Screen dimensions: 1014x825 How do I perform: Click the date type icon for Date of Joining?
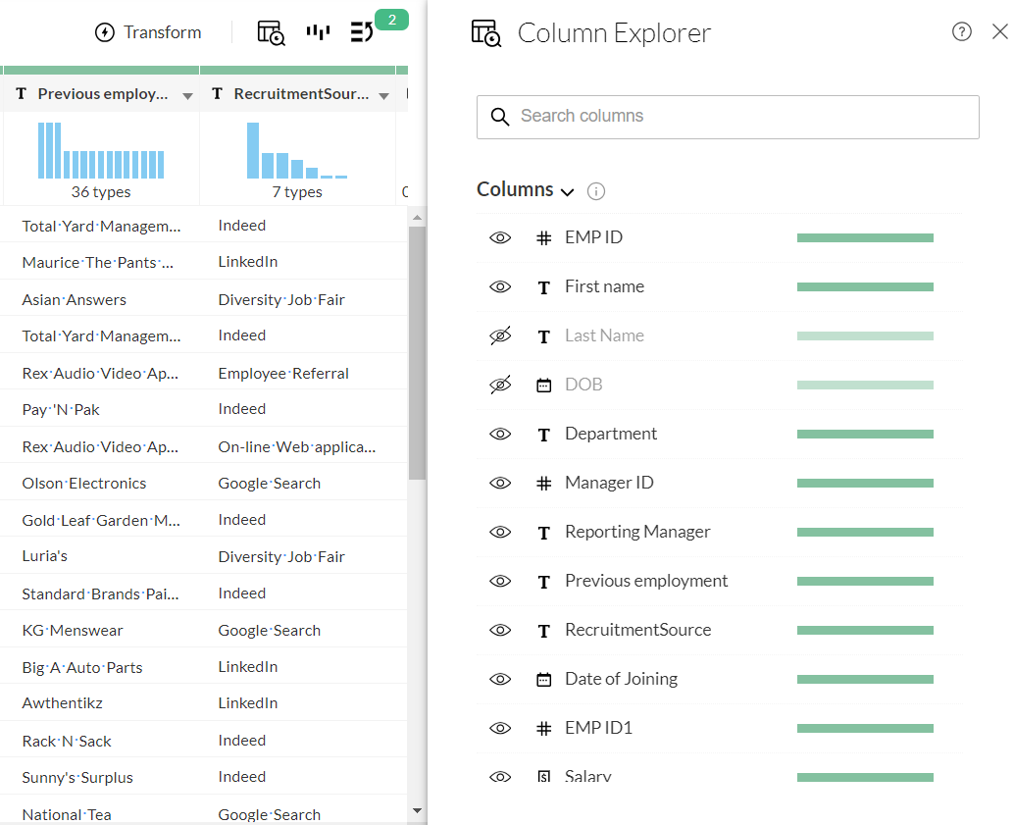click(x=543, y=679)
